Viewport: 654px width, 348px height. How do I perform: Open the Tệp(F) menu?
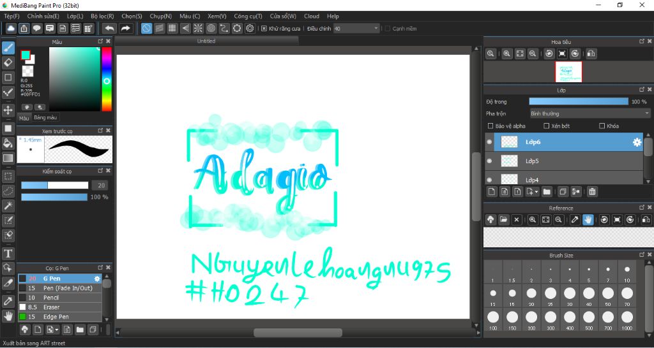pyautogui.click(x=11, y=16)
